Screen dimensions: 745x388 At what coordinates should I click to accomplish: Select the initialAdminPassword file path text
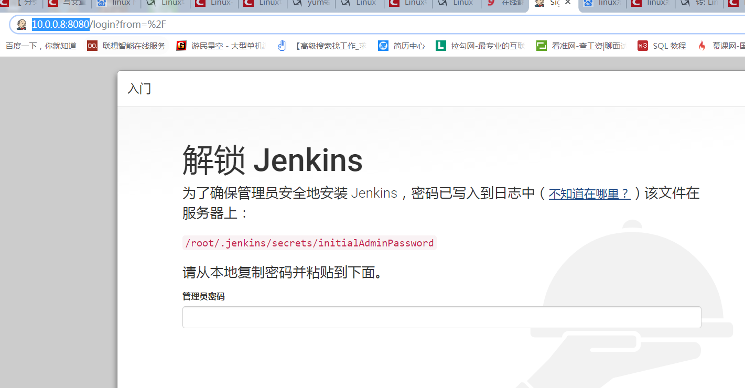(307, 243)
